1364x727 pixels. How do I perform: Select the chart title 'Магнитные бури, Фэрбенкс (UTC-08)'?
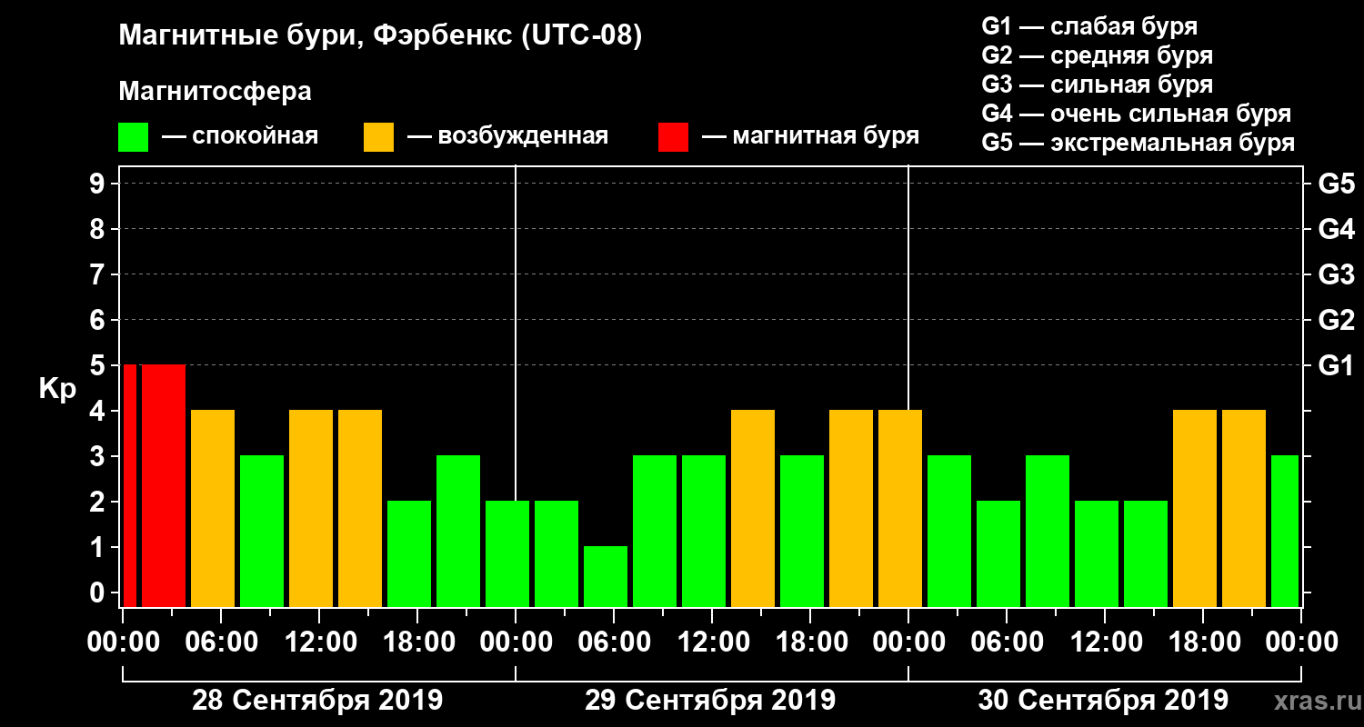tap(380, 37)
